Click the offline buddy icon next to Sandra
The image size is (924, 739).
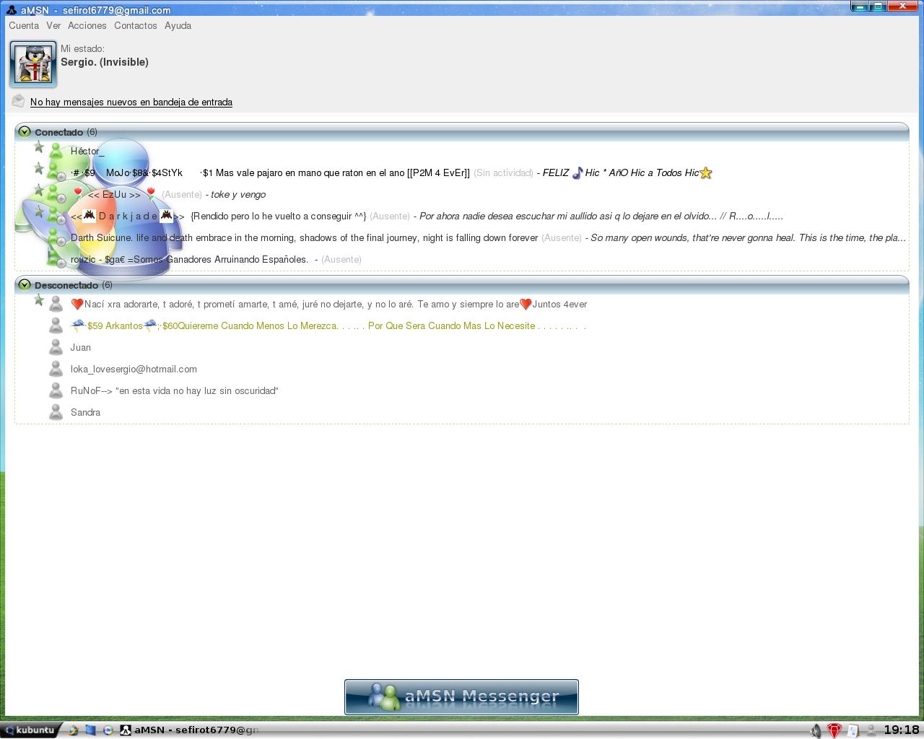point(56,412)
